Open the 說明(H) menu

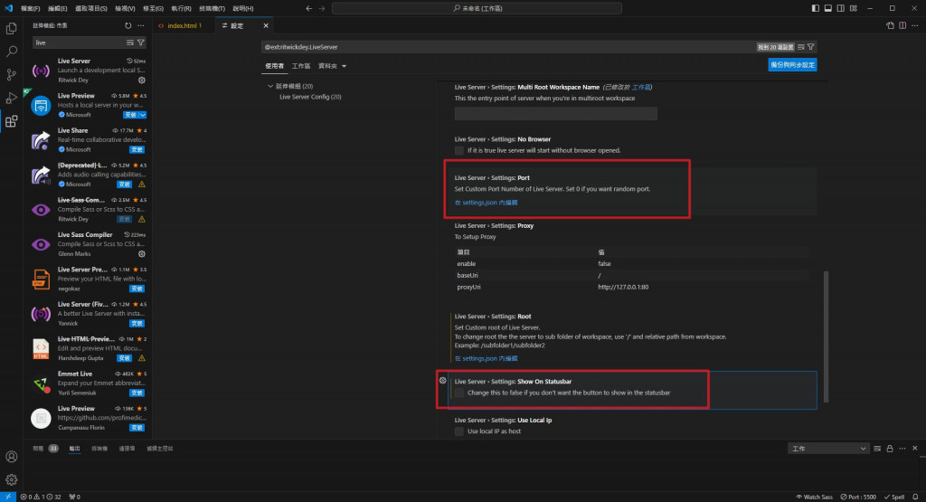click(242, 8)
